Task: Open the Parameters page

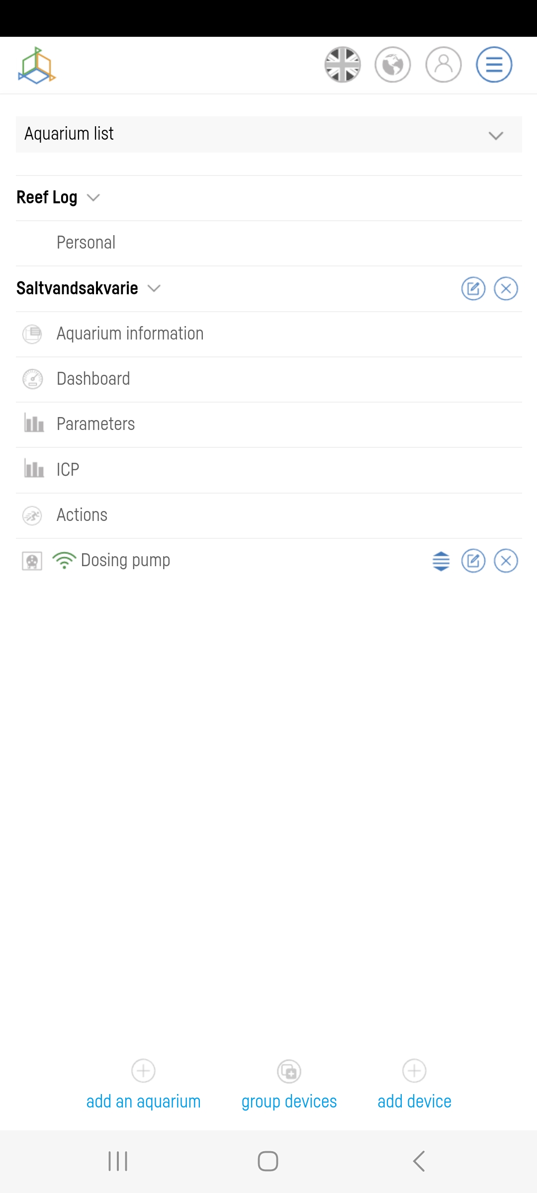Action: (95, 424)
